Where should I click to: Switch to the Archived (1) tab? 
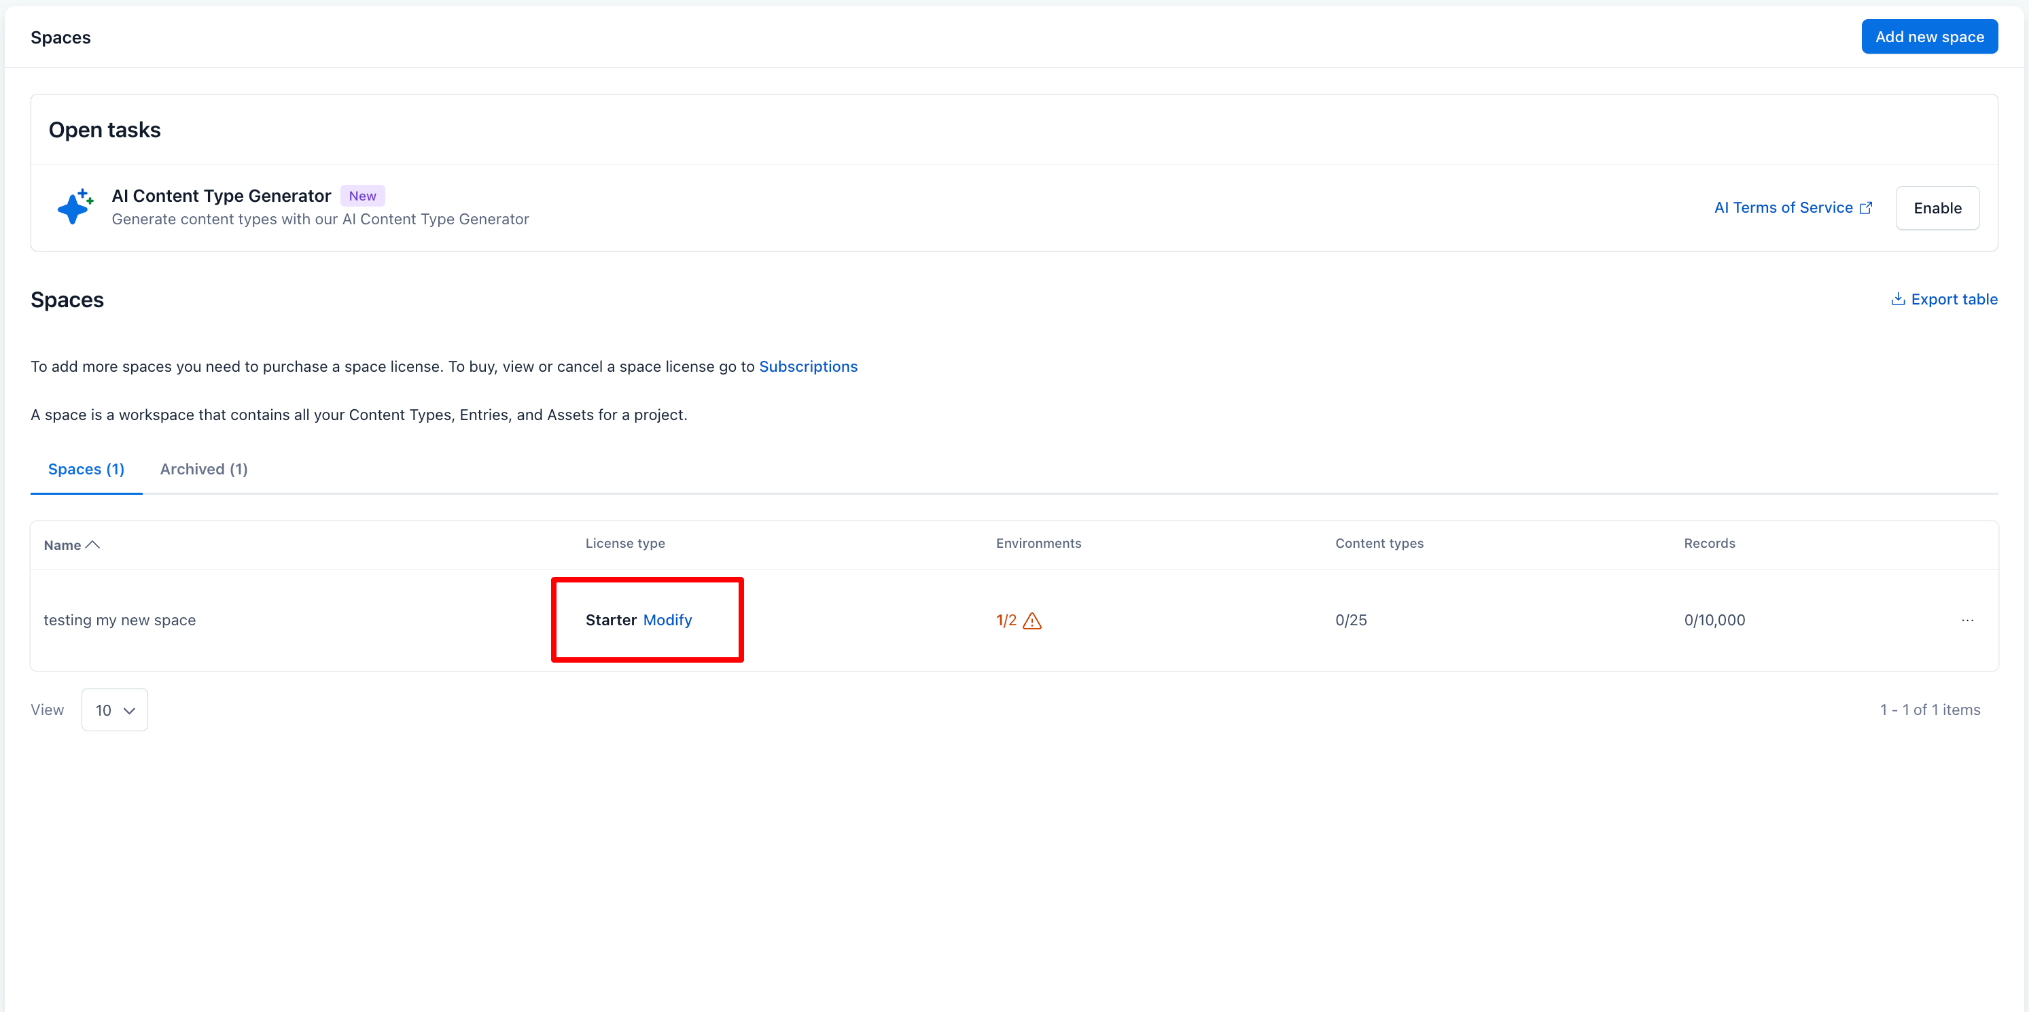[203, 470]
